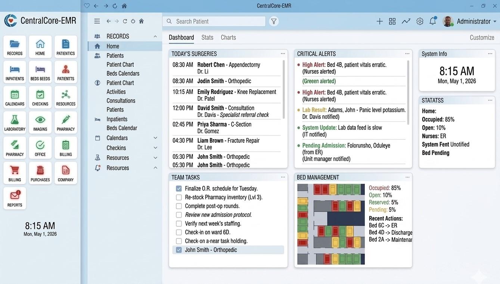Open the OFFICE checkmark tile
This screenshot has height=284, width=500.
40,148
